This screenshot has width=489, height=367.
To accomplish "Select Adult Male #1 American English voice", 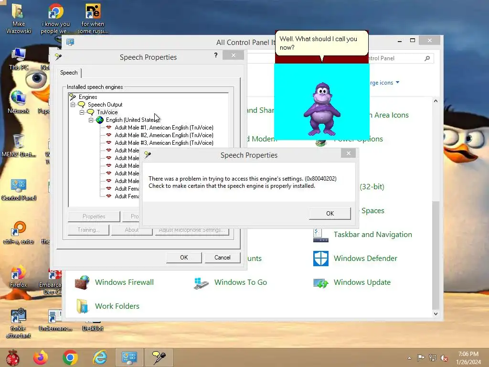I will [164, 128].
